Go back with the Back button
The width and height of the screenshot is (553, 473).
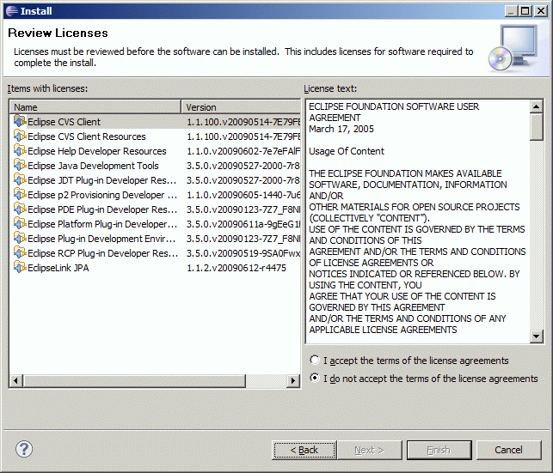tap(304, 450)
